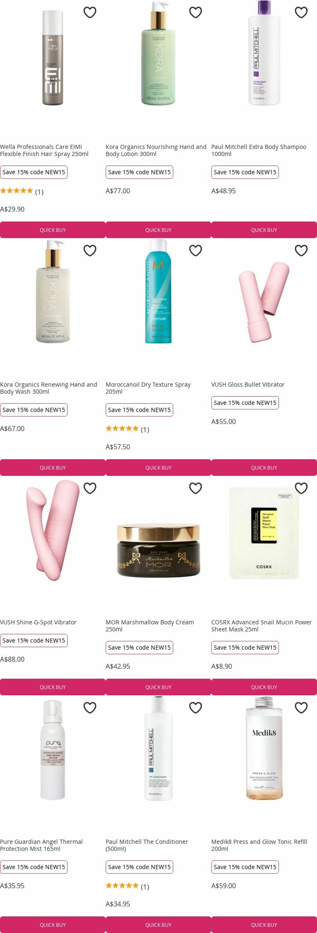Heart the Medik8 Press and Glow Tonic
This screenshot has height=933, width=317.
[x=301, y=707]
